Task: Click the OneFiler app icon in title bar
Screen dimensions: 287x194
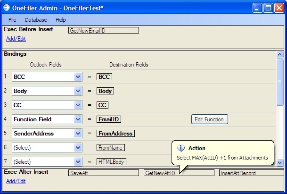Action: [7, 8]
